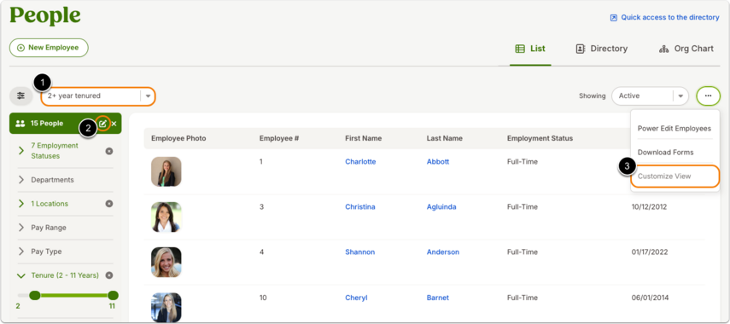Choose Power Edit Employees menu item
The image size is (730, 324).
[x=675, y=128]
